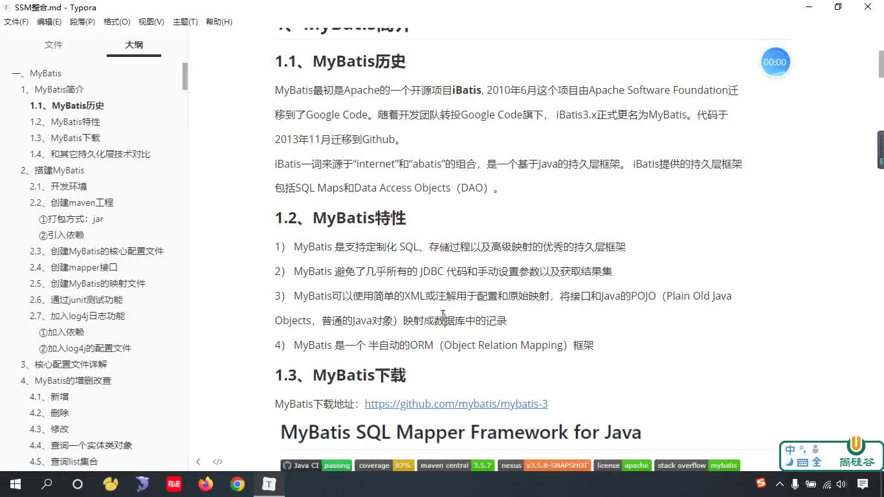Jump to 4、MyBatis的增删改查 outline item
Image resolution: width=884 pixels, height=497 pixels.
[66, 381]
